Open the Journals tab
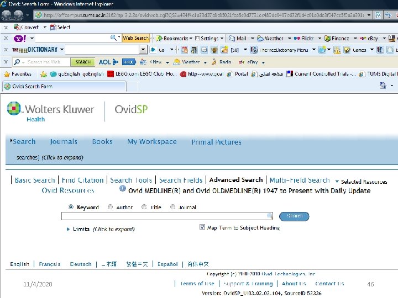The height and width of the screenshot is (298, 398). (x=64, y=141)
